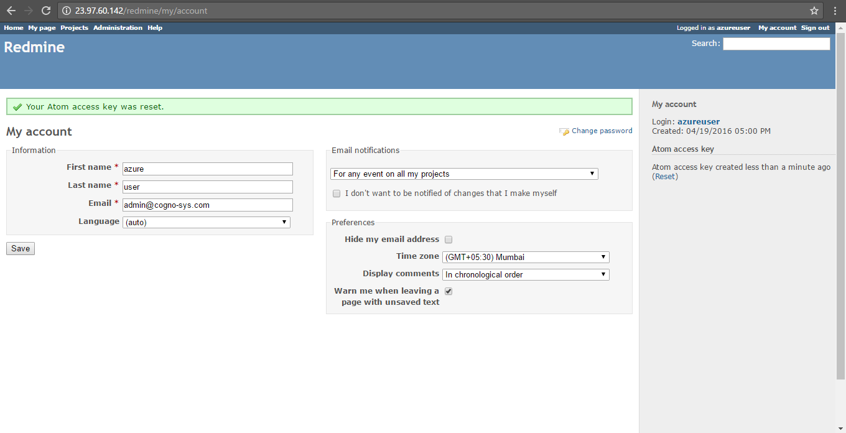
Task: Reload the page with the refresh icon
Action: pos(45,11)
